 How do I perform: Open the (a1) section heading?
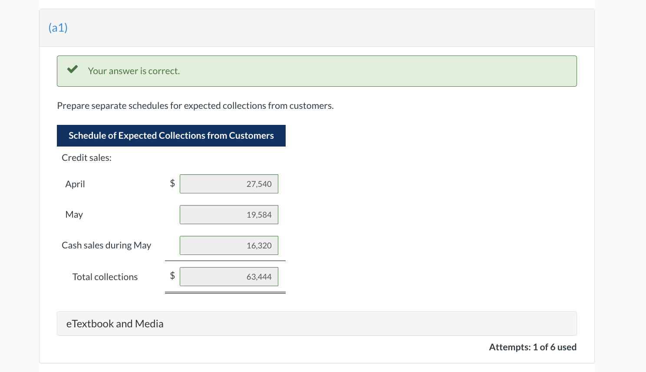58,28
